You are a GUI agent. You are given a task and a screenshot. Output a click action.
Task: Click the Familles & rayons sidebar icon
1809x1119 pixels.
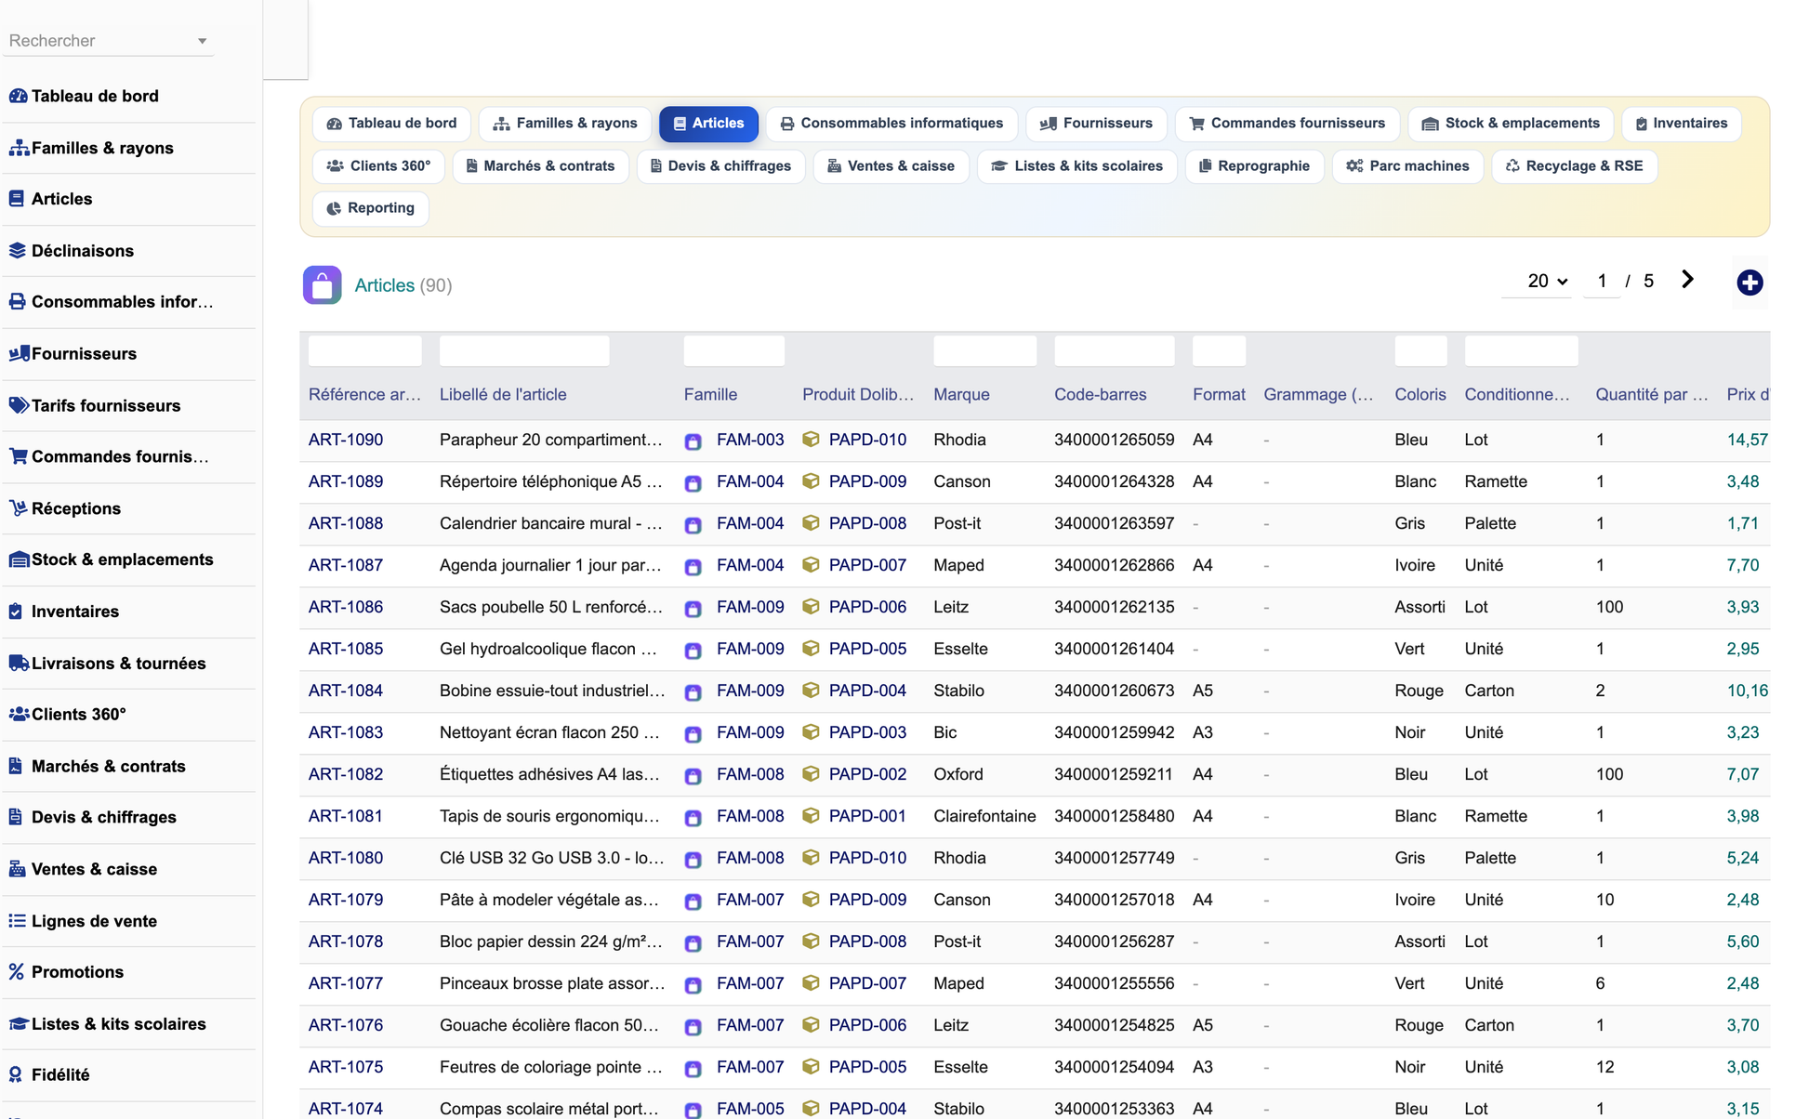pos(18,148)
